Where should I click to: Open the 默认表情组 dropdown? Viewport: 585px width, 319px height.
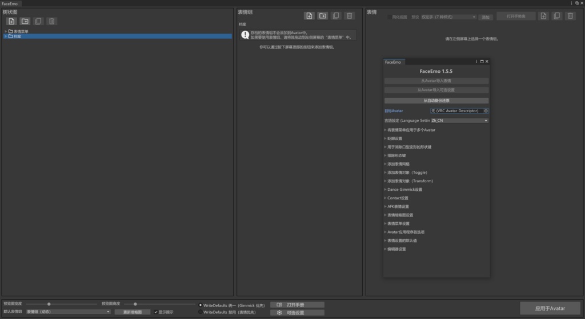pyautogui.click(x=69, y=312)
